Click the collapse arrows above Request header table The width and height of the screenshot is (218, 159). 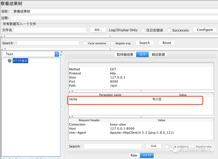click(x=71, y=117)
